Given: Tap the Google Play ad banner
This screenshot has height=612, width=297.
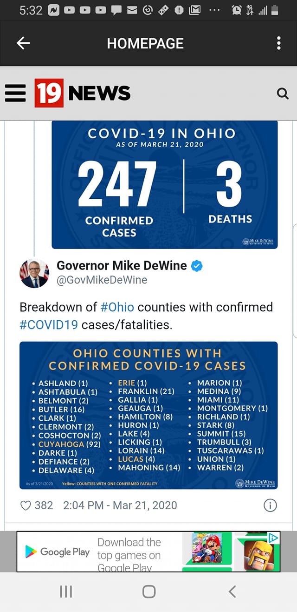Looking at the screenshot, I should [148, 551].
